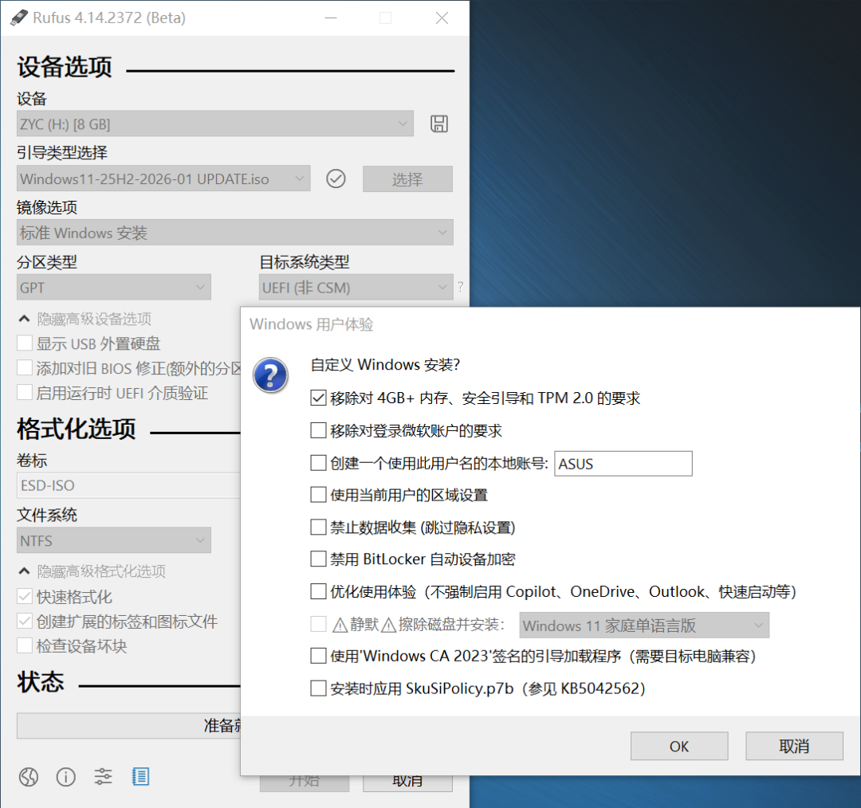Screen dimensions: 861x808
Task: Collapse 隐藏高级格式化选项 section
Action: click(x=92, y=571)
